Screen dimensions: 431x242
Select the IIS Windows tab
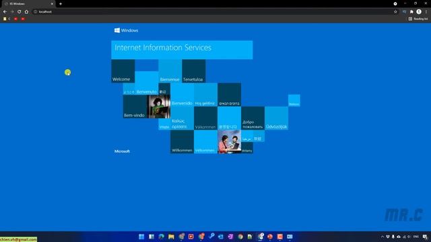pos(28,4)
